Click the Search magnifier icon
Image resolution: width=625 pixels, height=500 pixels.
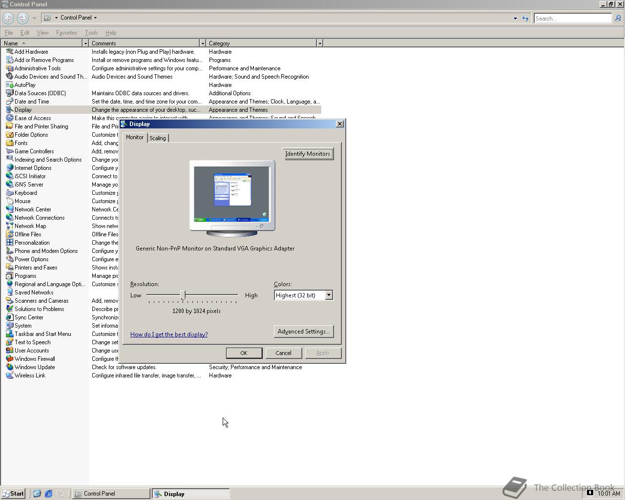618,18
